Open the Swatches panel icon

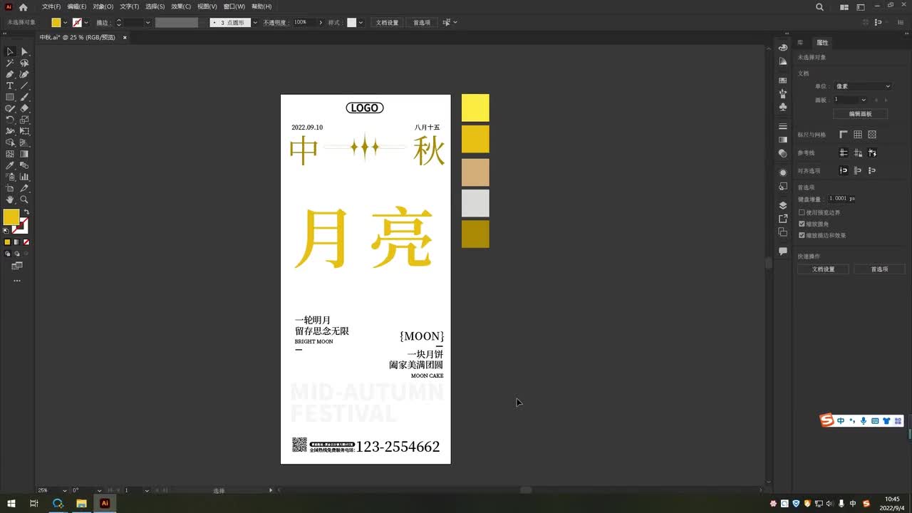783,81
